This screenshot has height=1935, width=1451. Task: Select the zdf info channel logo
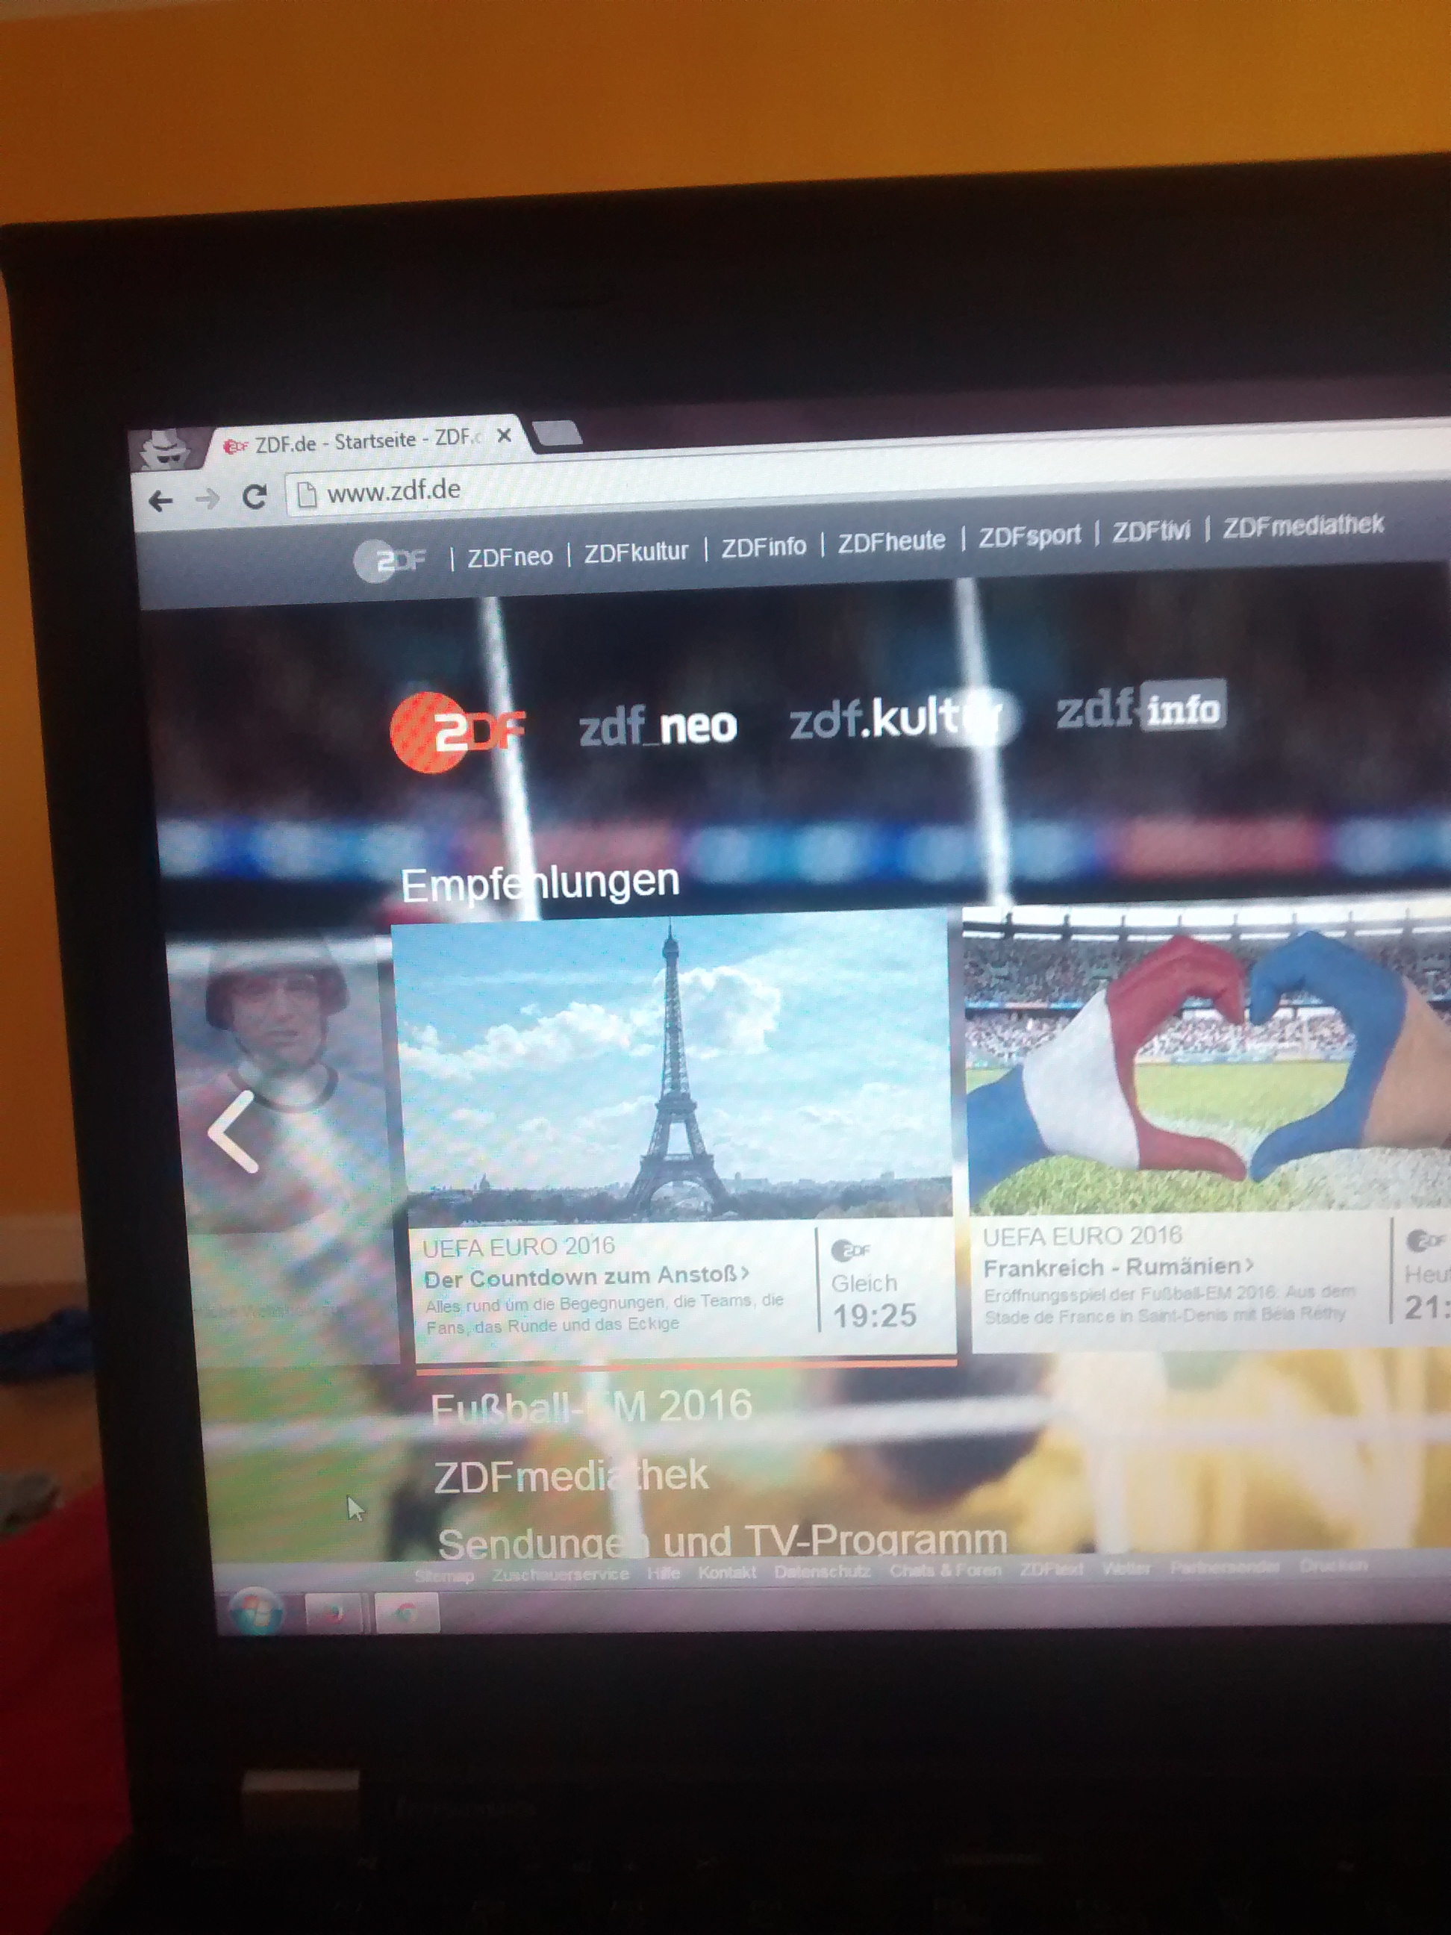pyautogui.click(x=1140, y=708)
